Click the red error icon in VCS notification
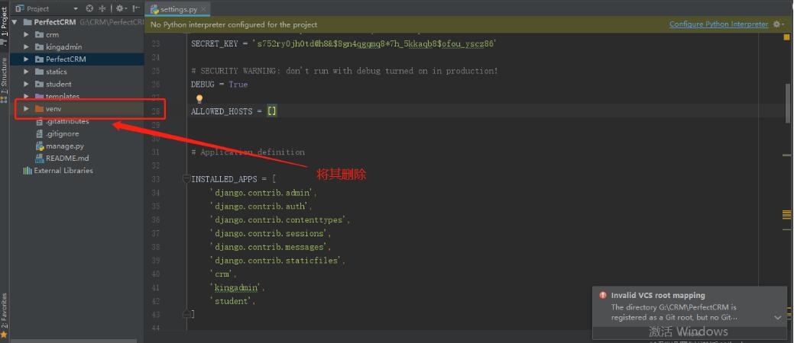Image resolution: width=794 pixels, height=343 pixels. point(603,296)
